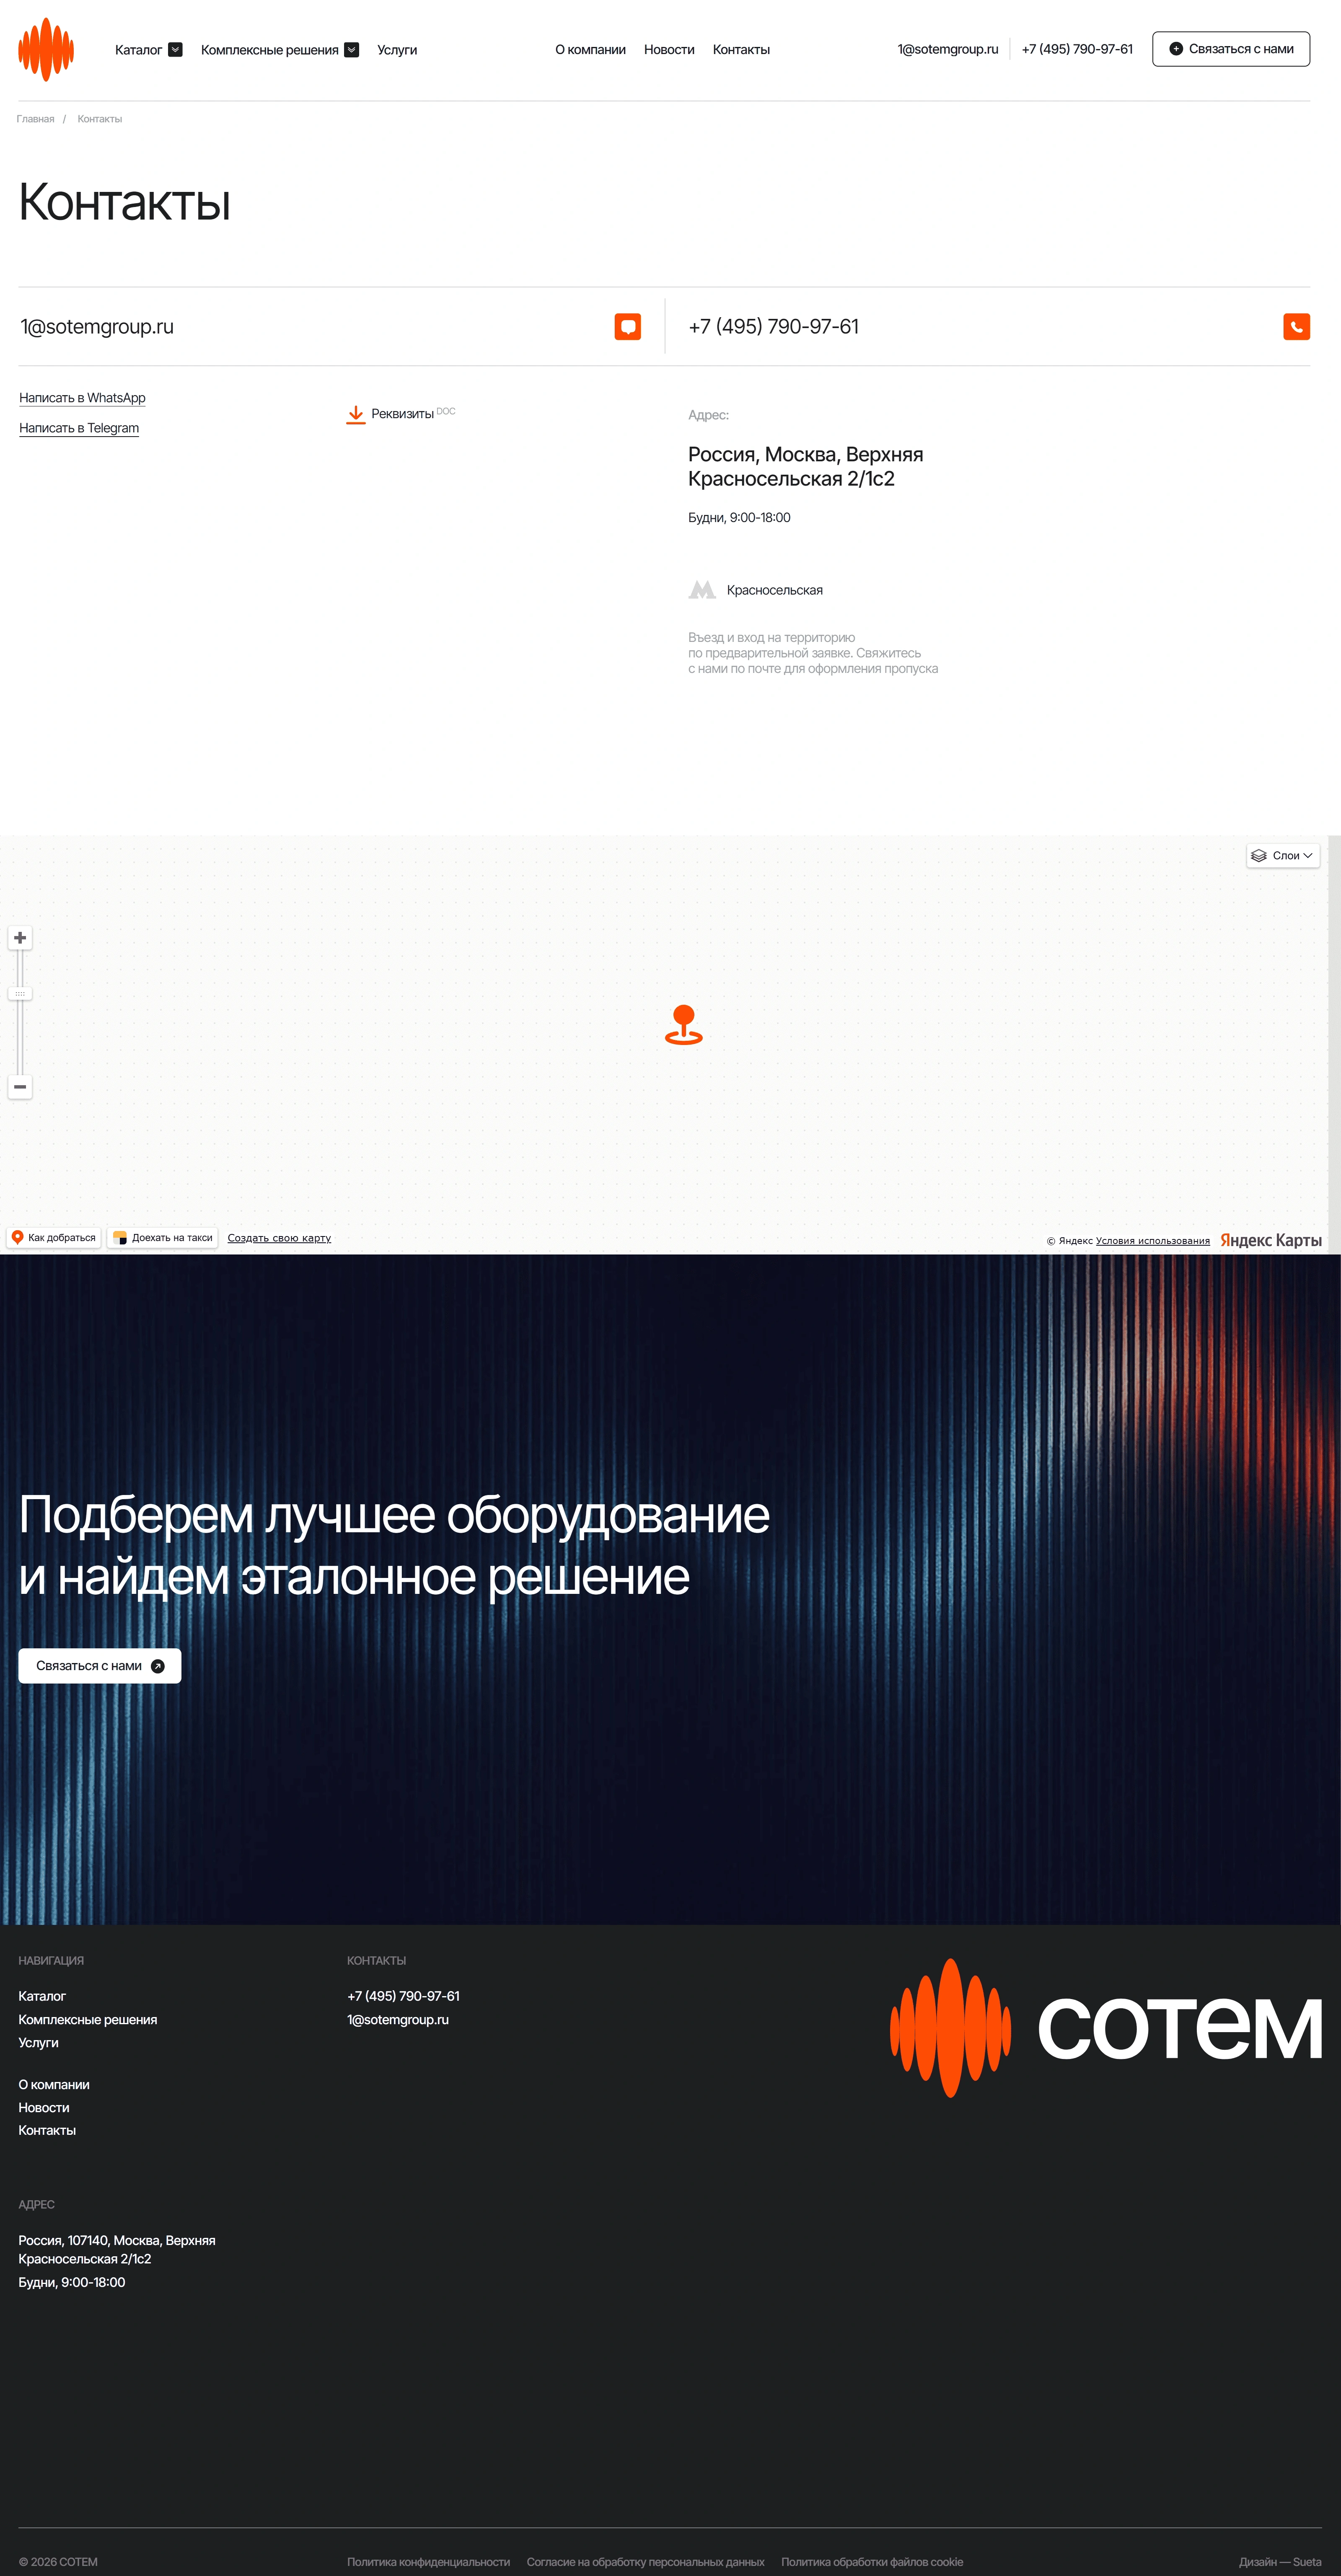Viewport: 1341px width, 2576px height.
Task: Click the Будни, 9:00-18:00 hours under address
Action: point(739,518)
